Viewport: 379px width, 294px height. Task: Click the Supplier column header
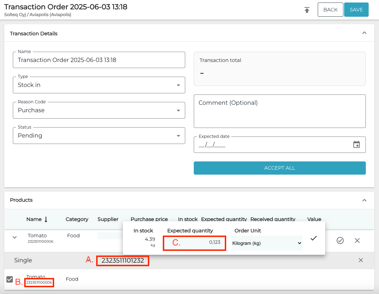pos(108,219)
